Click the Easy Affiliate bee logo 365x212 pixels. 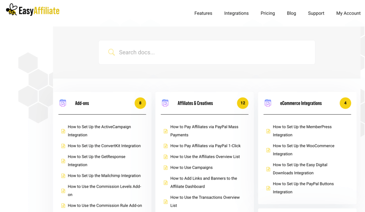12,10
